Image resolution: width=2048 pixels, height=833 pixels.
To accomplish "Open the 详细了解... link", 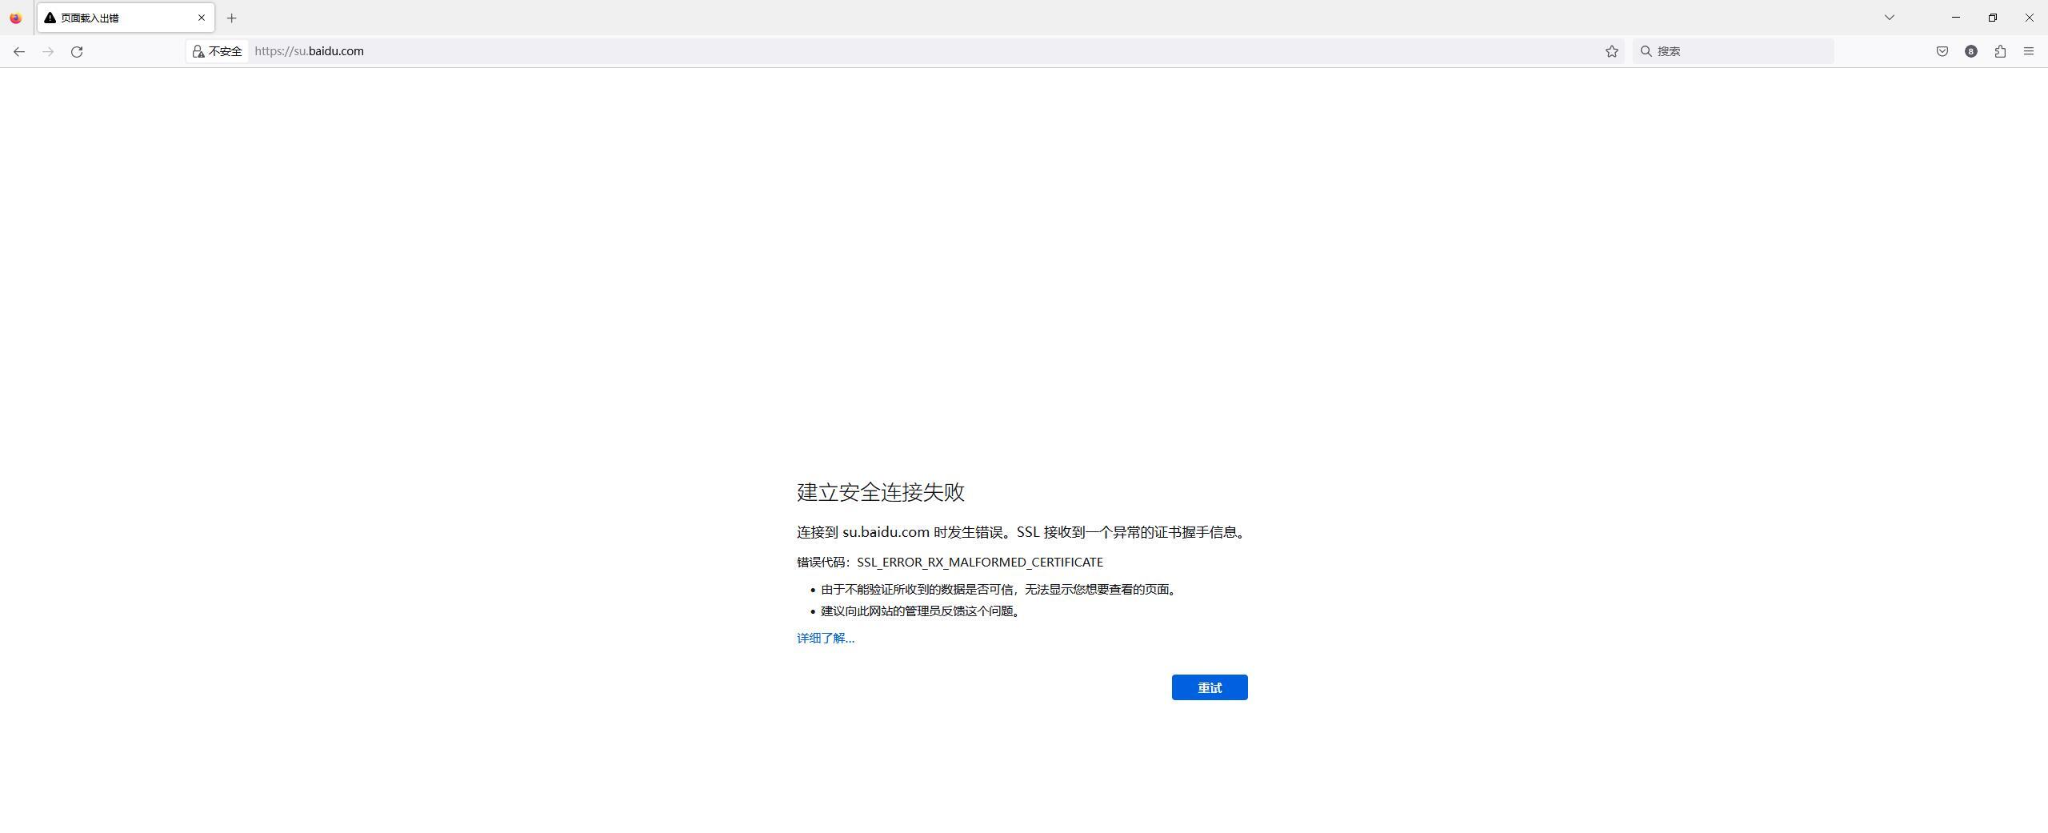I will tap(826, 638).
